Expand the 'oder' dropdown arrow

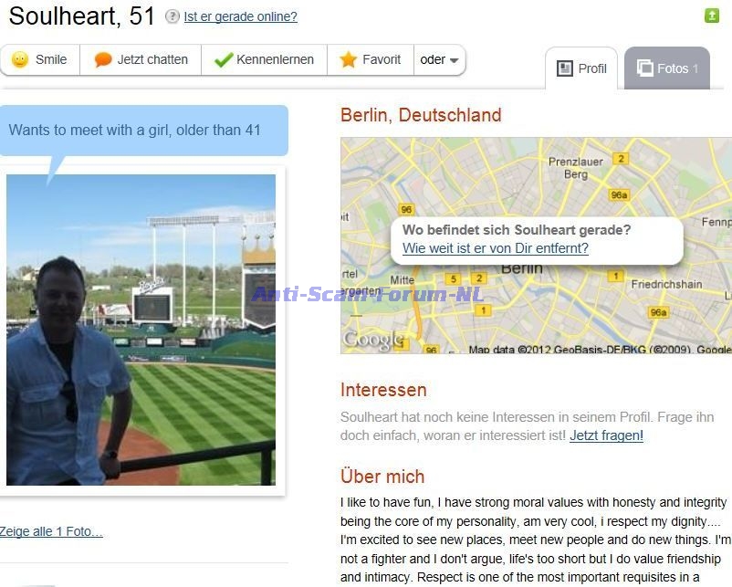click(454, 60)
